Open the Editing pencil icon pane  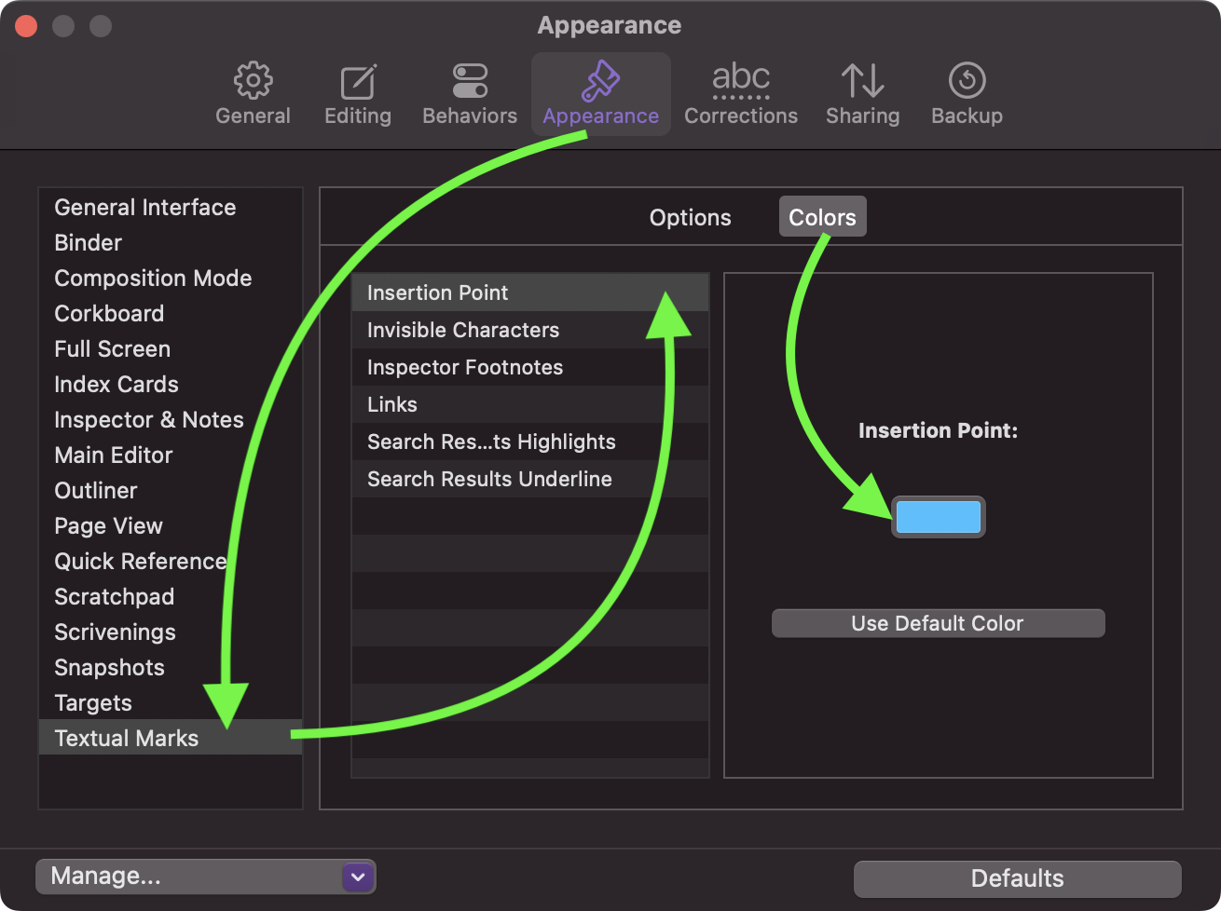[x=358, y=94]
